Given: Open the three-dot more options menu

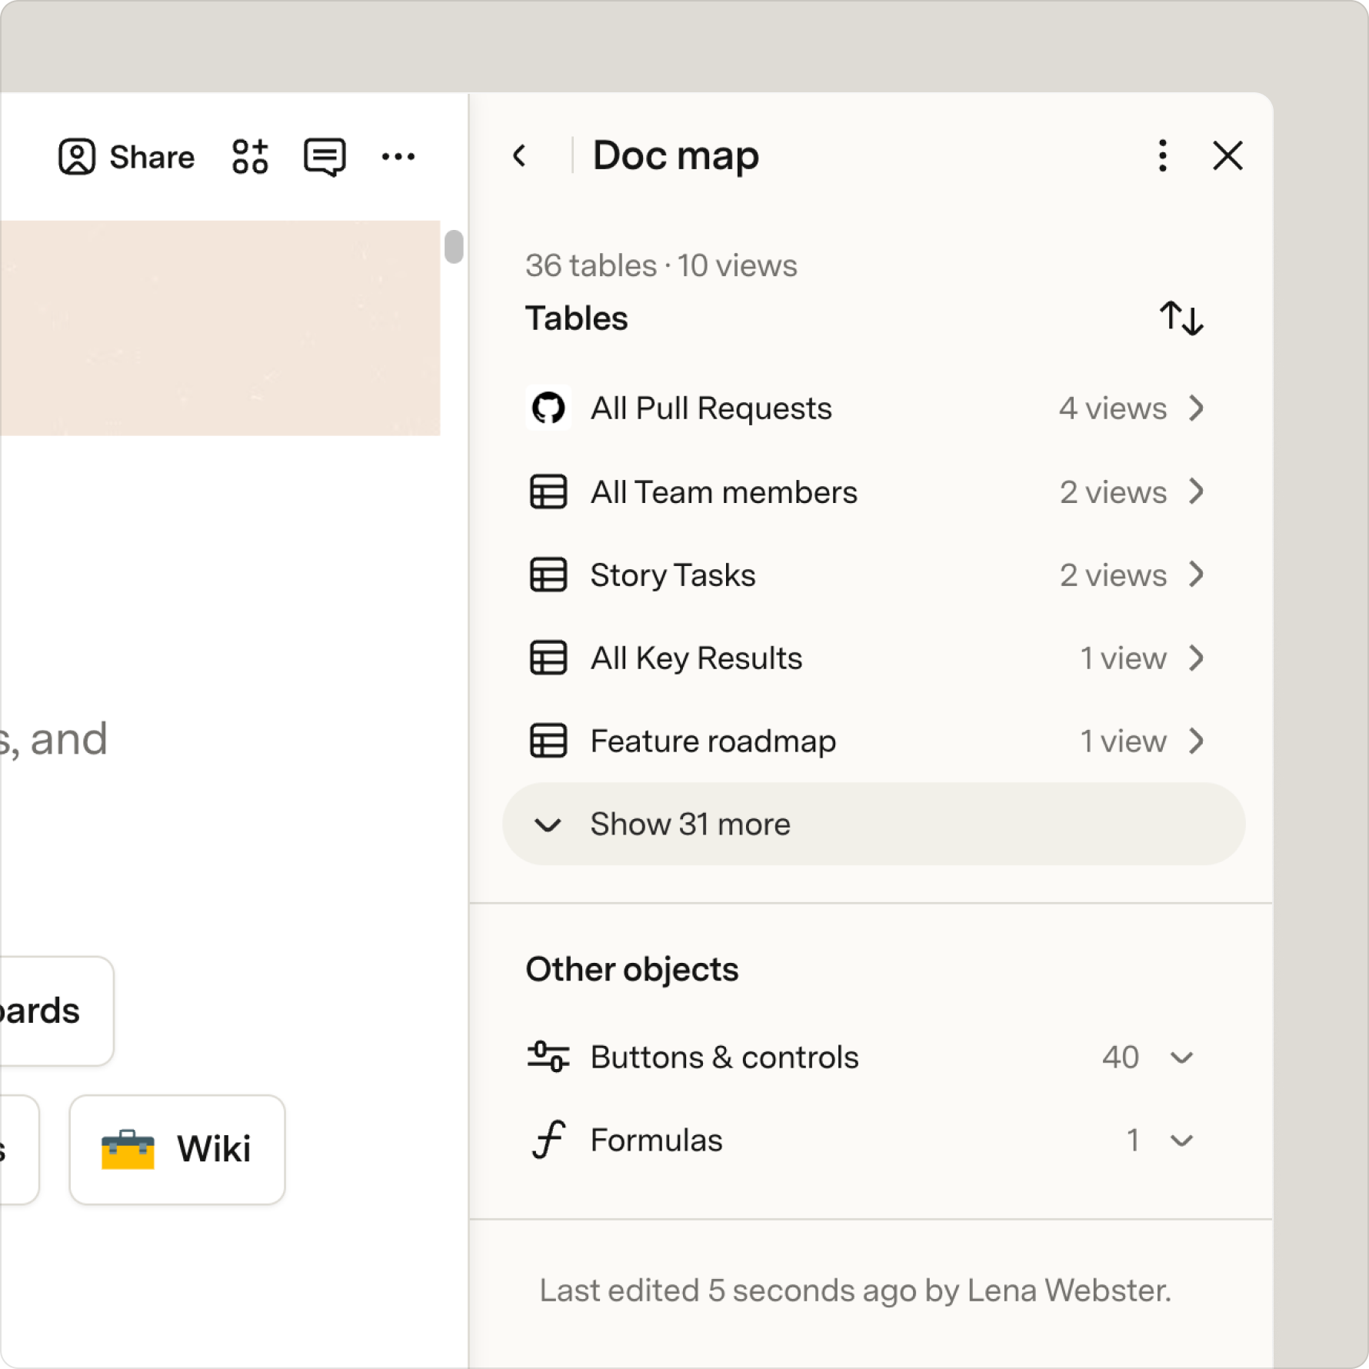Looking at the screenshot, I should [x=398, y=157].
